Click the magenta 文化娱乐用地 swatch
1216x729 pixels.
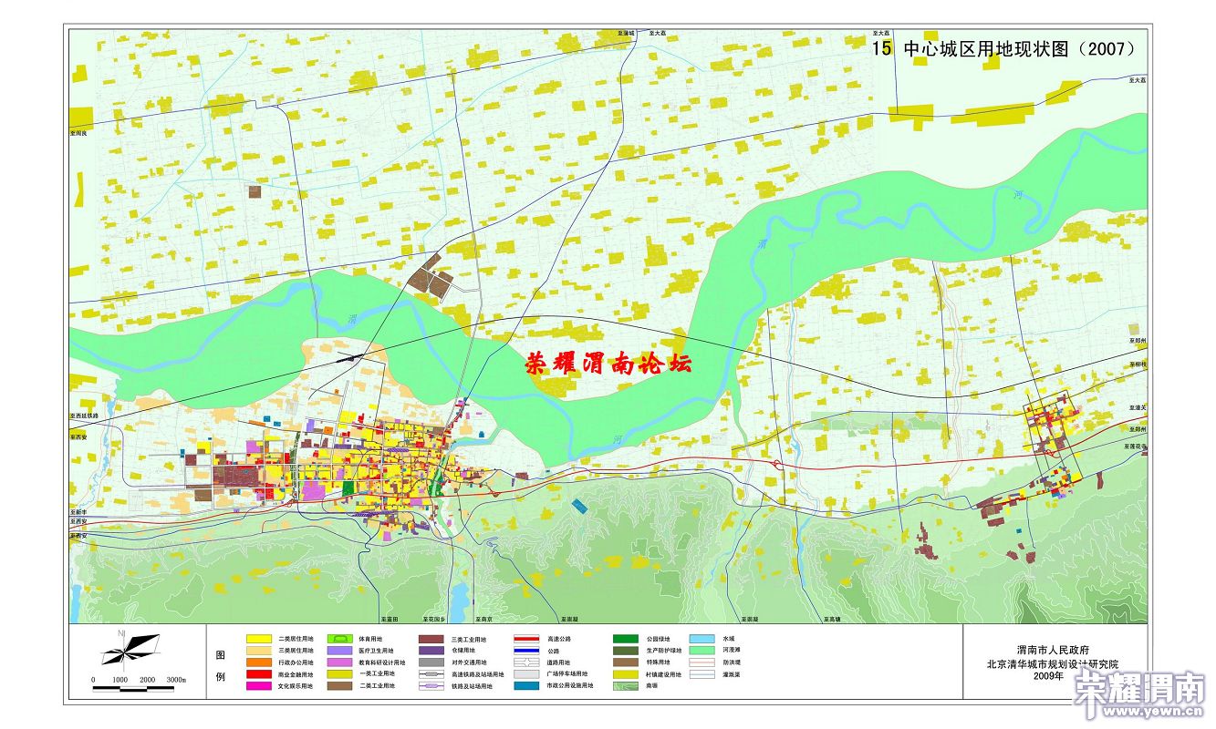tap(258, 686)
